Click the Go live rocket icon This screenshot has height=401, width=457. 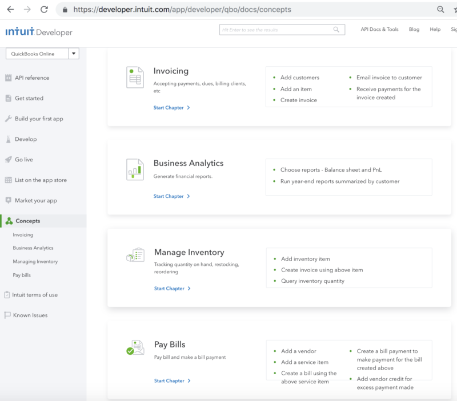tap(8, 160)
